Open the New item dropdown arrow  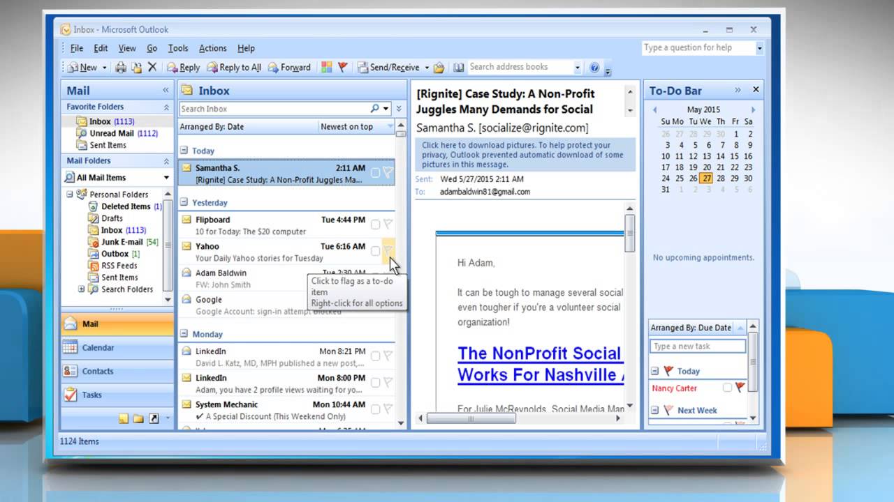point(105,68)
